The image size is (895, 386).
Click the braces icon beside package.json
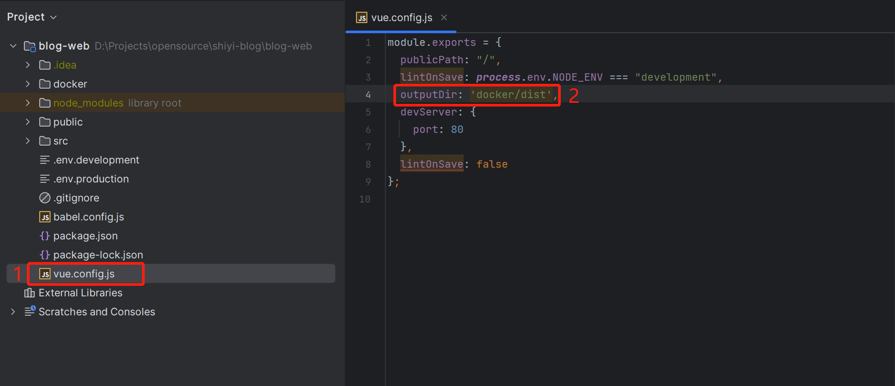[x=45, y=236]
